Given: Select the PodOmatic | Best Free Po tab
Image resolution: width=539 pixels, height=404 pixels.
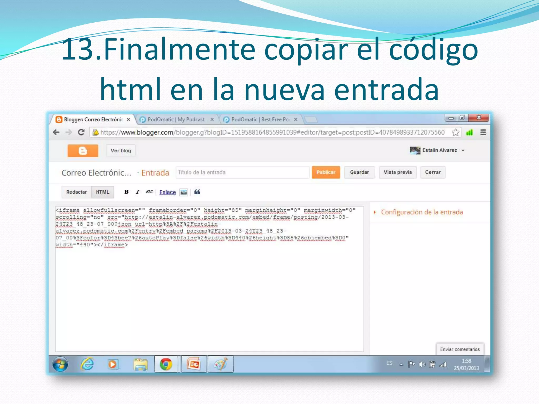Looking at the screenshot, I should [261, 119].
